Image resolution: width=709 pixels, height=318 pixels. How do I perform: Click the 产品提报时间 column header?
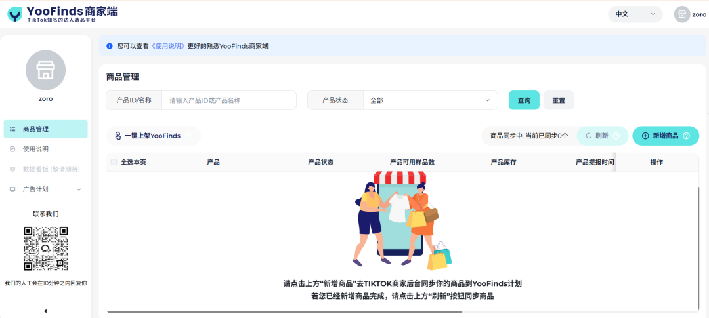[595, 162]
